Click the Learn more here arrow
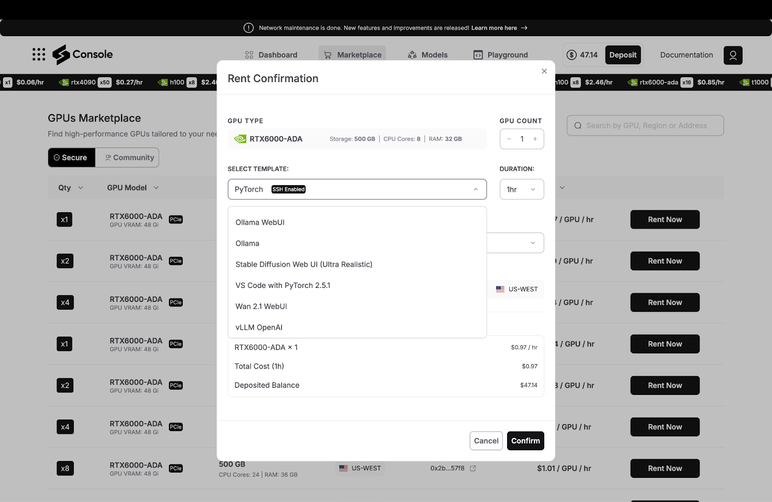The width and height of the screenshot is (772, 502). [x=524, y=28]
